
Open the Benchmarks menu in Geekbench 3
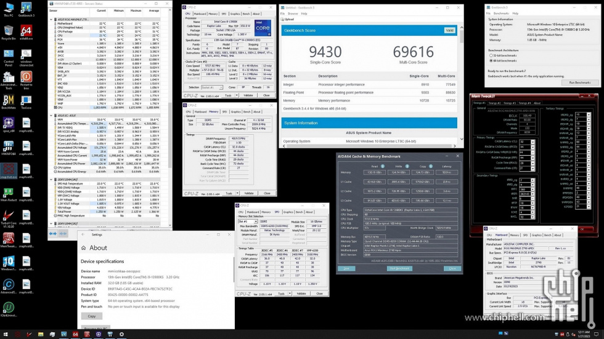[501, 14]
